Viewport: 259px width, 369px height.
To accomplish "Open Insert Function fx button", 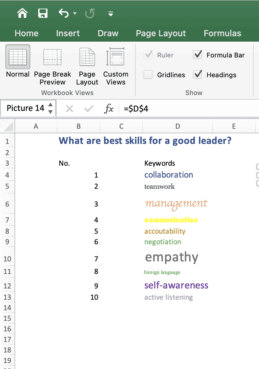I will click(x=109, y=109).
